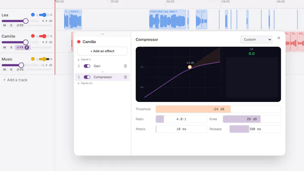Viewport: 304px width, 171px height.
Task: Grab the Compressor effect drag handle
Action: [79, 77]
